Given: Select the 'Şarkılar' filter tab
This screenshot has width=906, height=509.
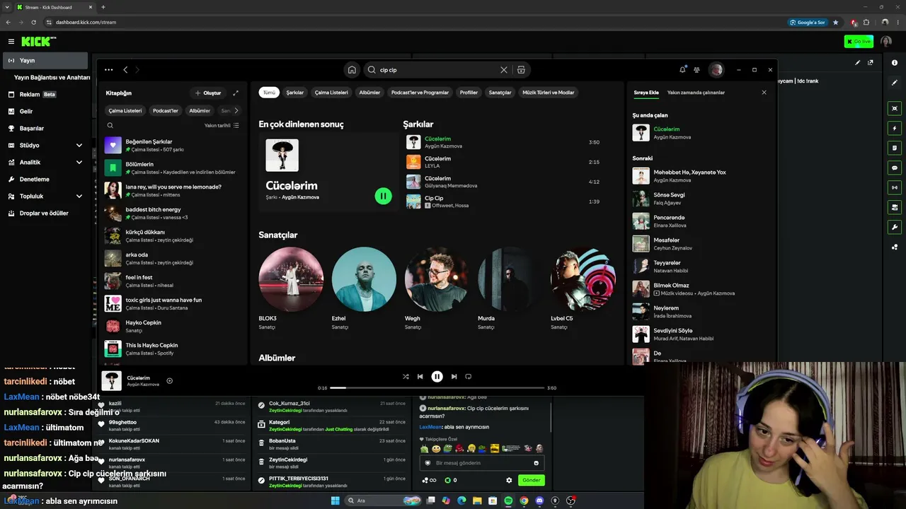Looking at the screenshot, I should [295, 93].
